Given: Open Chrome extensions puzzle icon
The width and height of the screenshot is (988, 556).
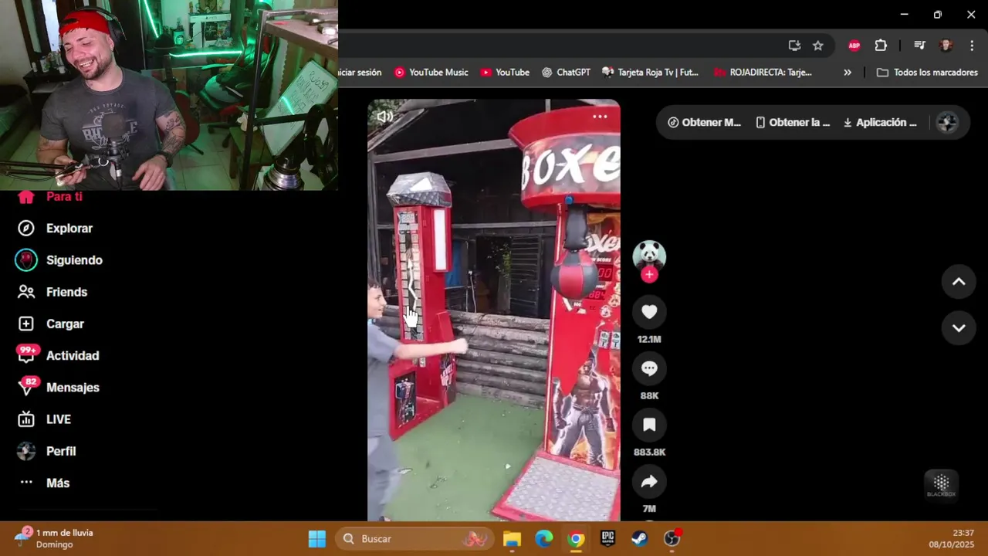Looking at the screenshot, I should point(881,46).
